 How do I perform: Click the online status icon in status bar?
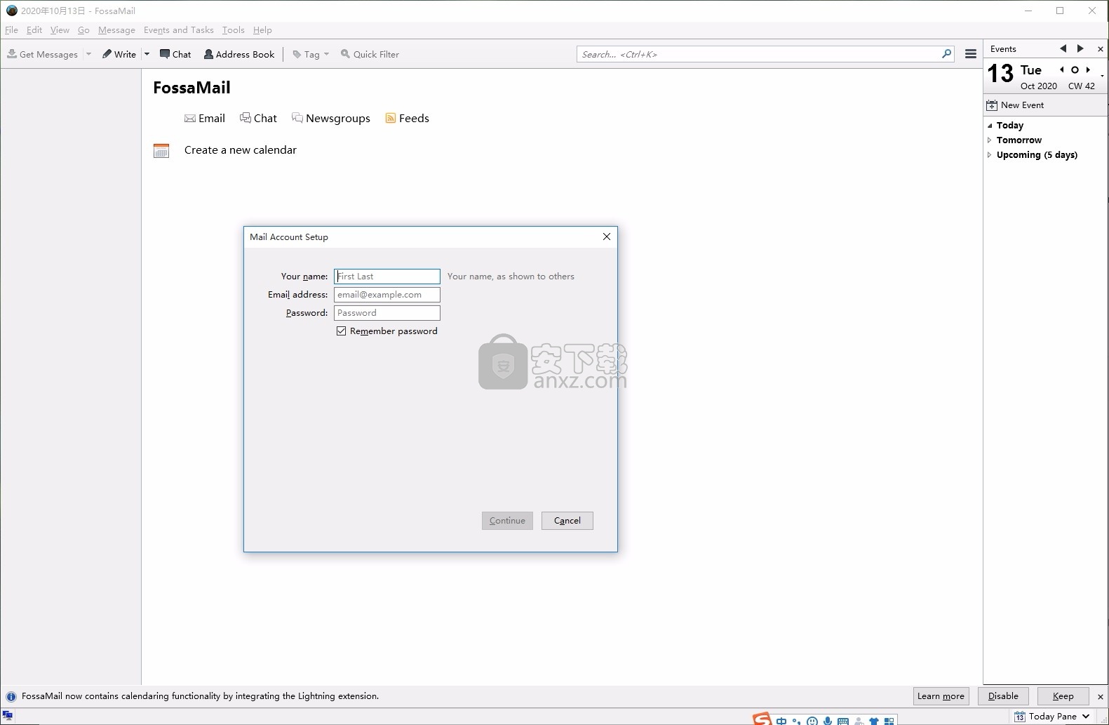tap(8, 716)
